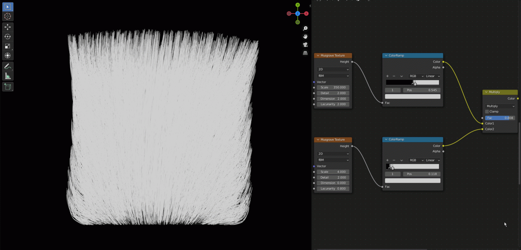Add a color stop using the plus button
Viewport: 521px width, 250px height.
click(x=387, y=76)
